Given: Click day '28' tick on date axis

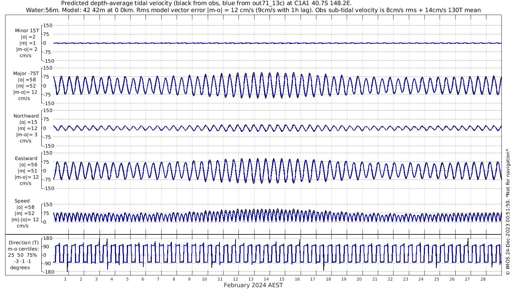Looking at the screenshot, I should coord(483,279).
